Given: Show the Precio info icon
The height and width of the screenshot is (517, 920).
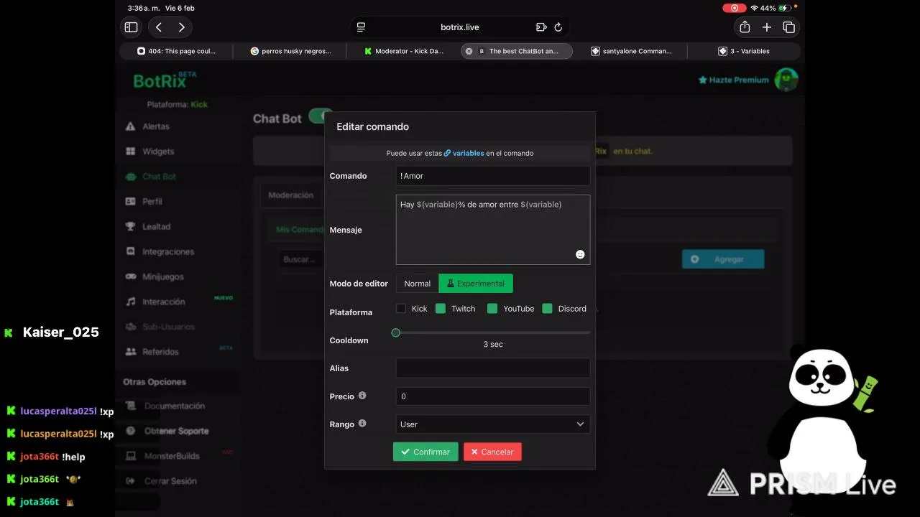Looking at the screenshot, I should tap(362, 396).
